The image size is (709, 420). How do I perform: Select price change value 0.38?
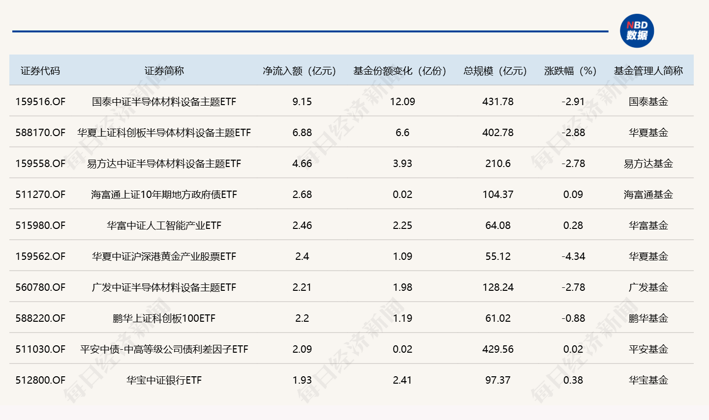573,380
